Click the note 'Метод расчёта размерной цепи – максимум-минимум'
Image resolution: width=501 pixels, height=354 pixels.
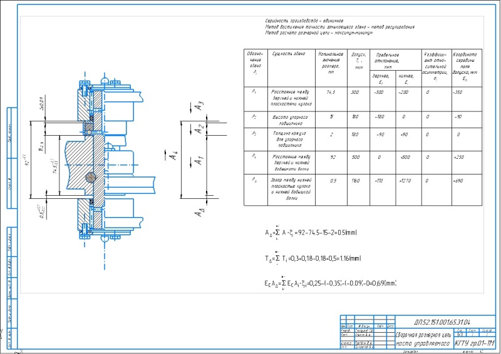(319, 33)
